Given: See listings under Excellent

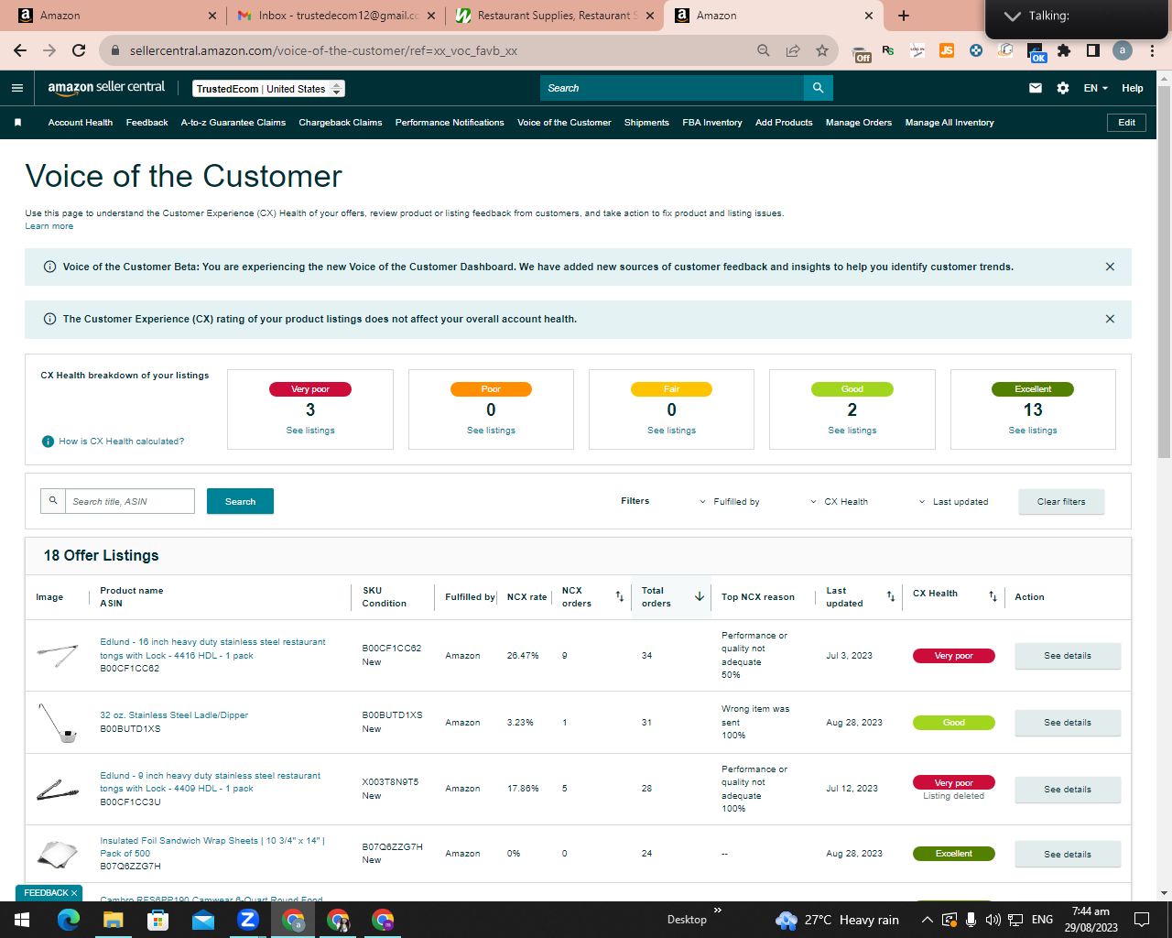Looking at the screenshot, I should tap(1033, 431).
